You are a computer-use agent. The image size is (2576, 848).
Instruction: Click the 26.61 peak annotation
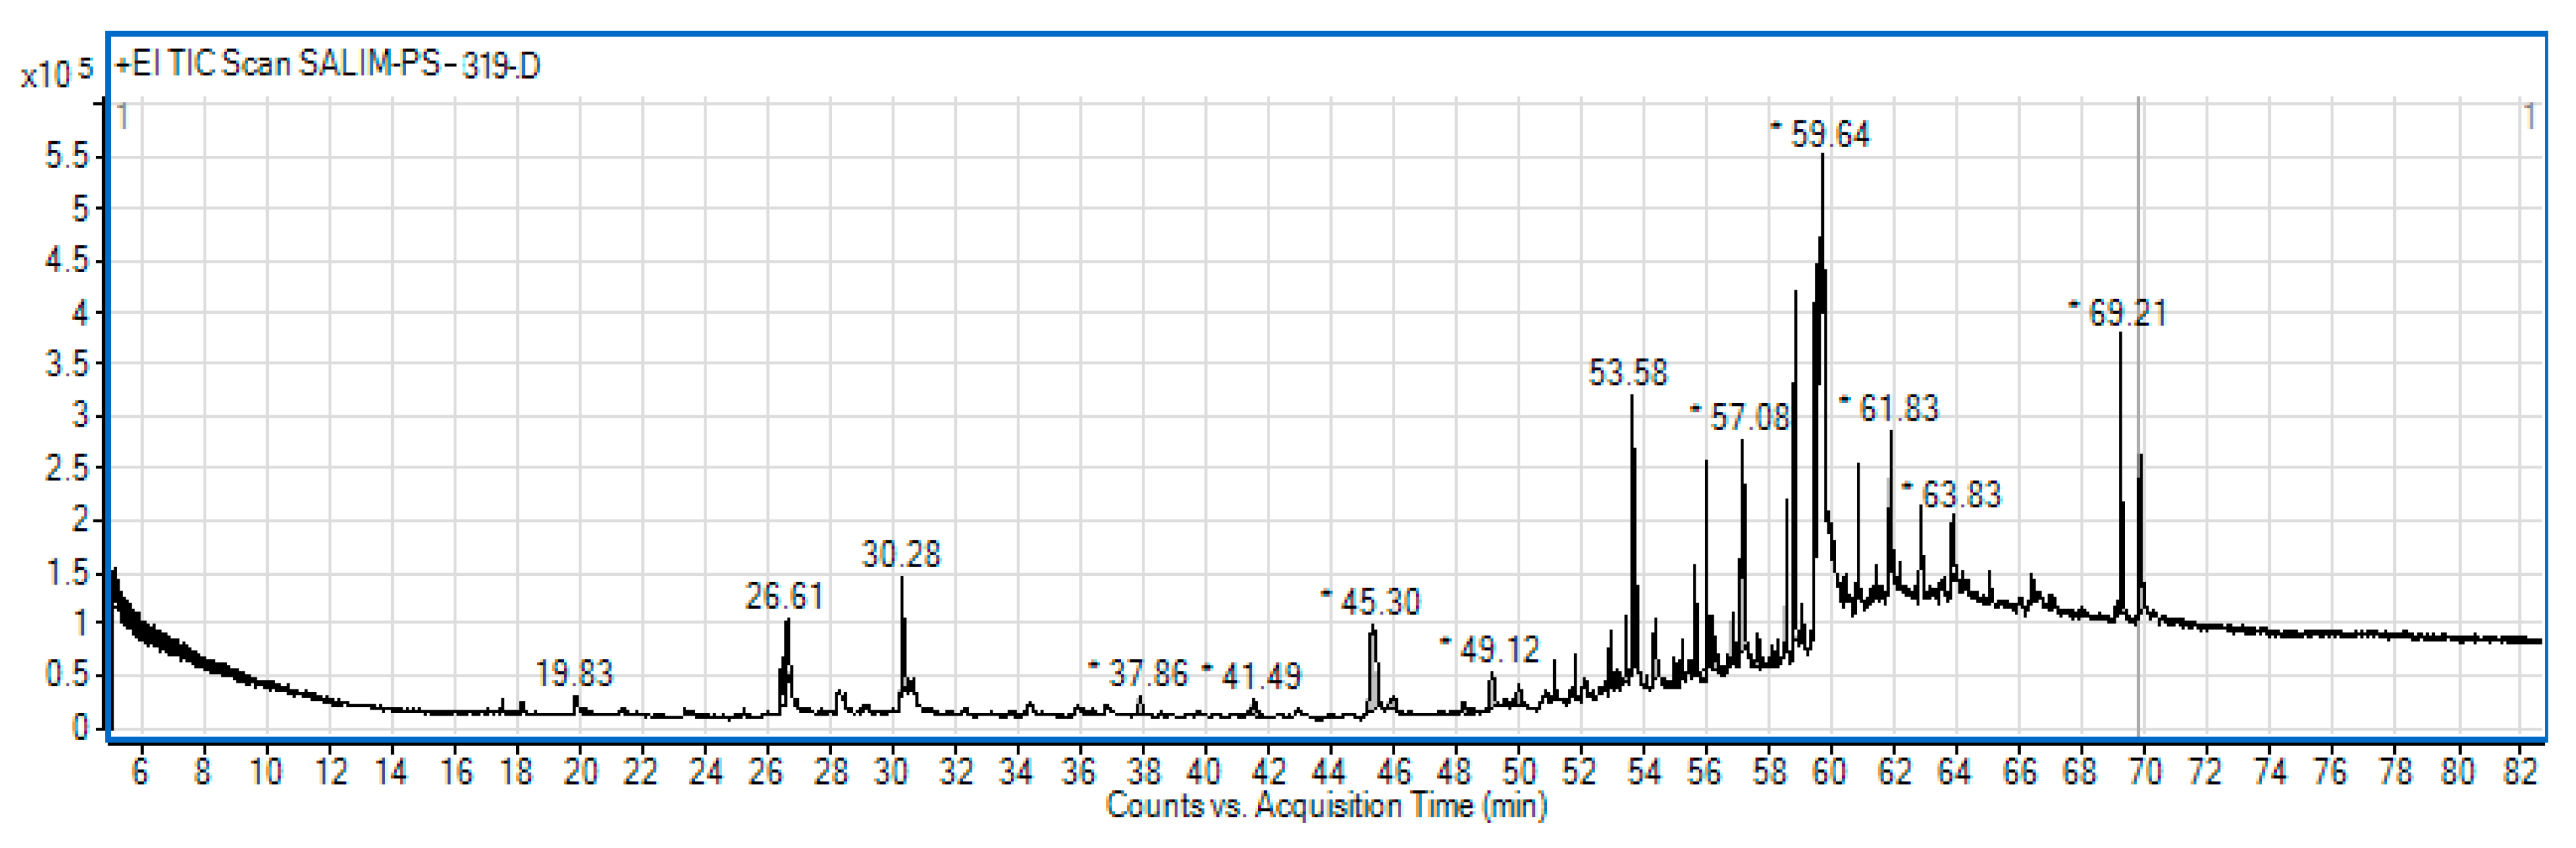click(784, 597)
